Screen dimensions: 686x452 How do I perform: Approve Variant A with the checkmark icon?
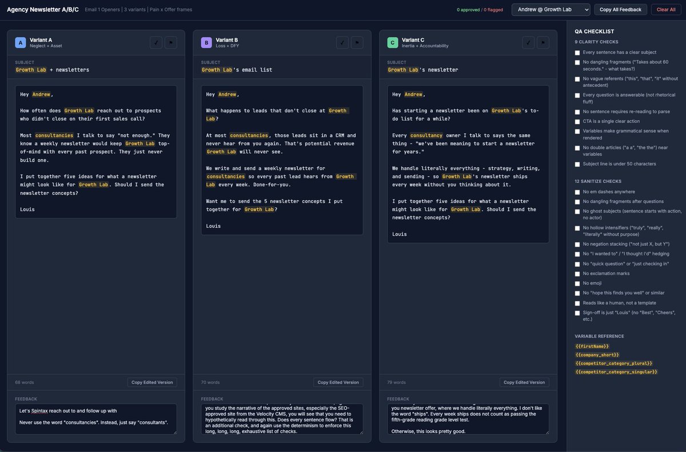156,43
